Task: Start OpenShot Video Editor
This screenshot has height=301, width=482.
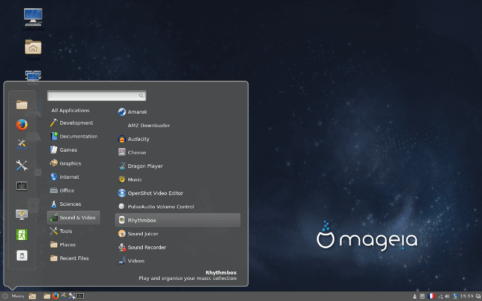Action: pos(155,193)
